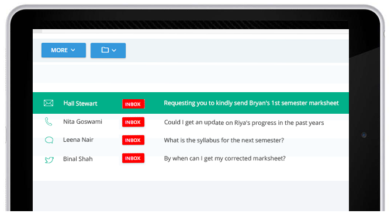This screenshot has height=217, width=391.
Task: Select sender name Binal Shah
Action: 78,159
